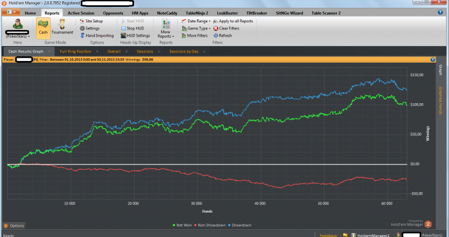The height and width of the screenshot is (237, 449).
Task: Close the Sessions by Day tab
Action: click(x=204, y=51)
